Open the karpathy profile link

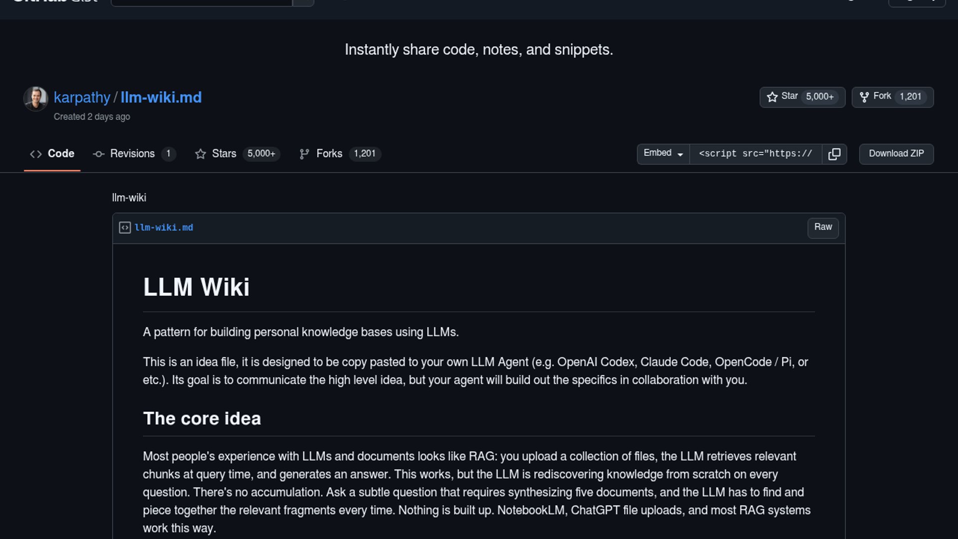[x=82, y=97]
